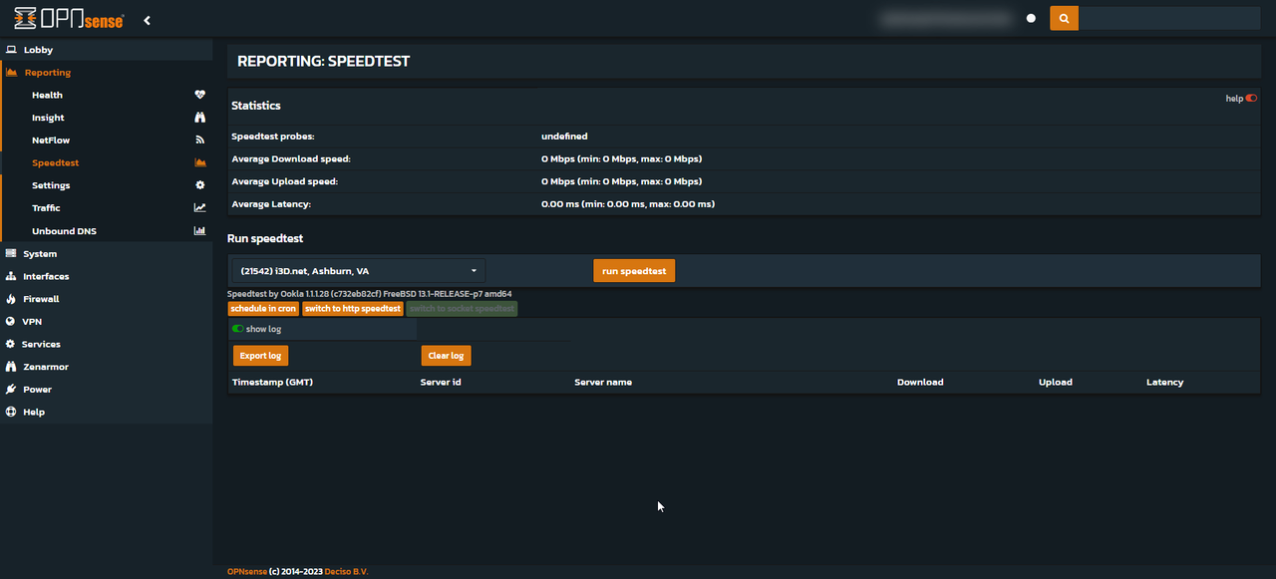Image resolution: width=1276 pixels, height=579 pixels.
Task: Click the Power plug icon
Action: pyautogui.click(x=11, y=389)
